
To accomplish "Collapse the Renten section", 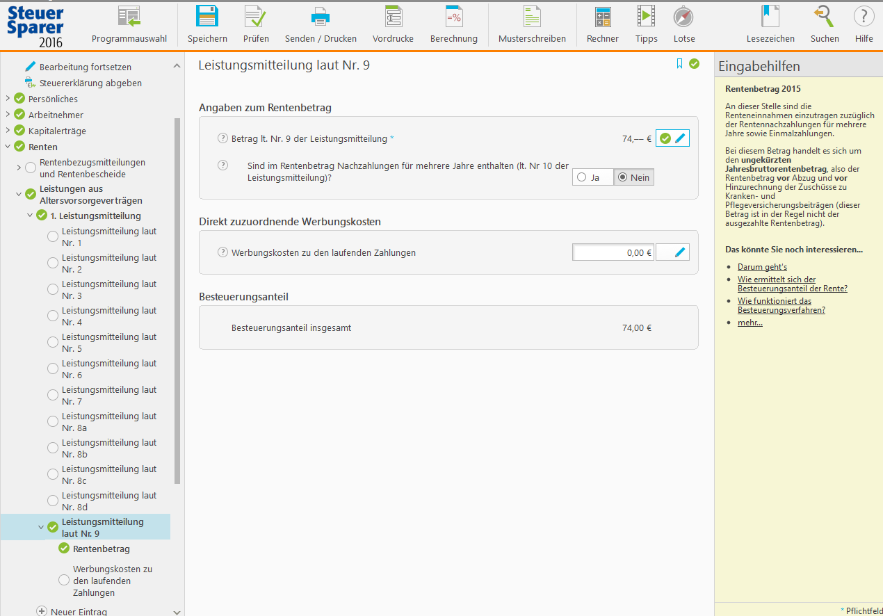I will click(x=8, y=147).
